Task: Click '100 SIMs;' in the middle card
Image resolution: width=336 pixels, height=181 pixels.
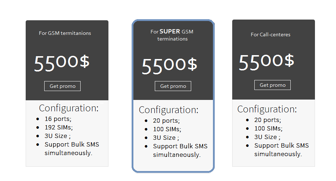Action: [x=167, y=129]
